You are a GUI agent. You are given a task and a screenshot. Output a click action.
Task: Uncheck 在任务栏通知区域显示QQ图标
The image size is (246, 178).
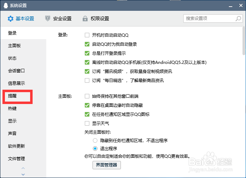(x=87, y=114)
